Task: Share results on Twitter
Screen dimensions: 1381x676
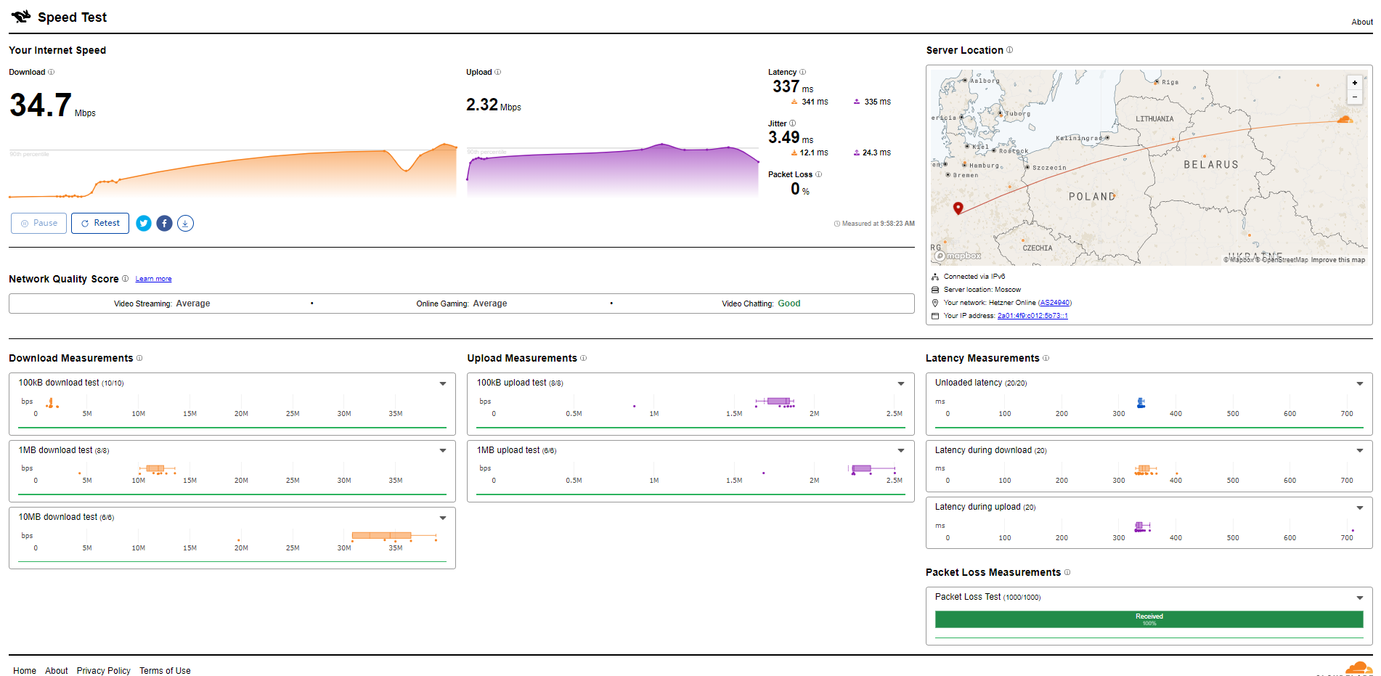Action: (x=144, y=224)
